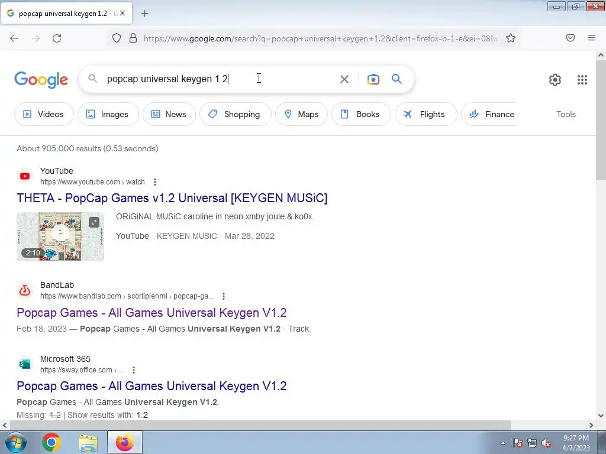Viewport: 606px width, 454px height.
Task: Click BandLab favicon in second result
Action: 25,290
